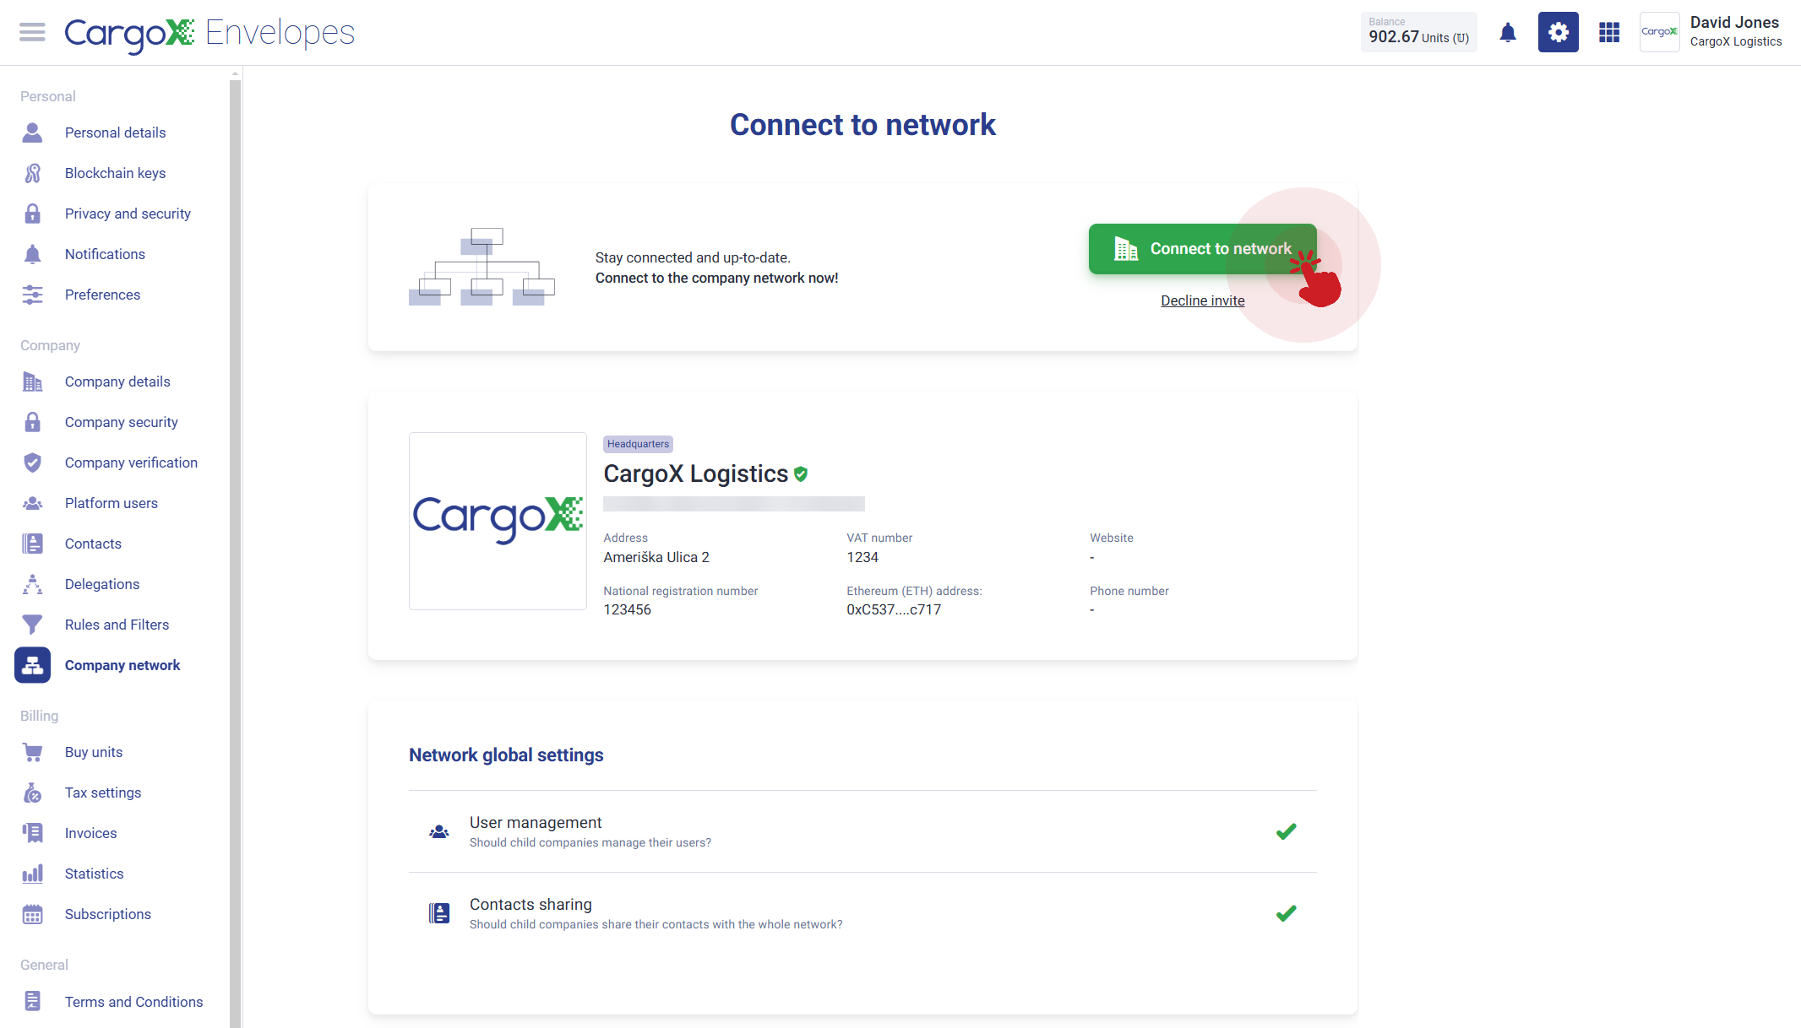This screenshot has width=1801, height=1028.
Task: Open Subscriptions page
Action: (108, 914)
